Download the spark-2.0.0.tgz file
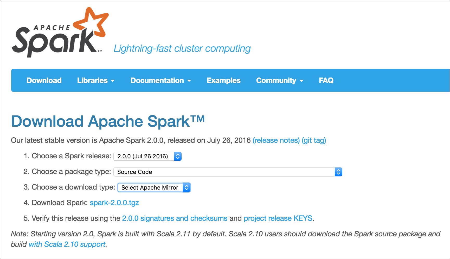The width and height of the screenshot is (450, 259). click(115, 203)
